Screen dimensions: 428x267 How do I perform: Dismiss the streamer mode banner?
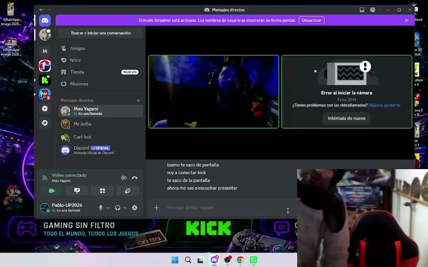point(406,20)
